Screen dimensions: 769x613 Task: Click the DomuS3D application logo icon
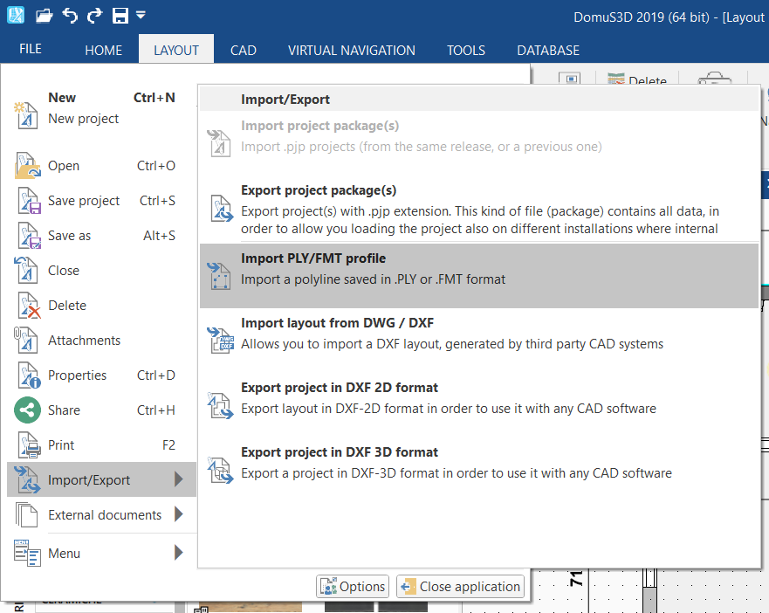(x=15, y=15)
